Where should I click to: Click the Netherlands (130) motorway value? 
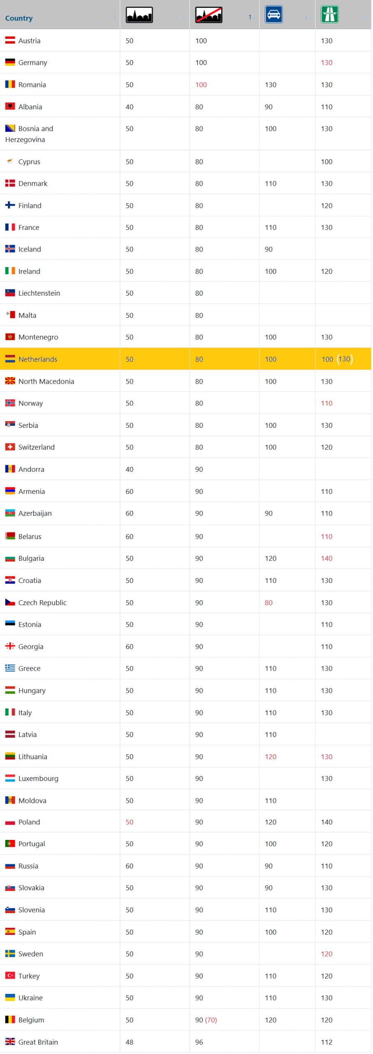(x=345, y=359)
